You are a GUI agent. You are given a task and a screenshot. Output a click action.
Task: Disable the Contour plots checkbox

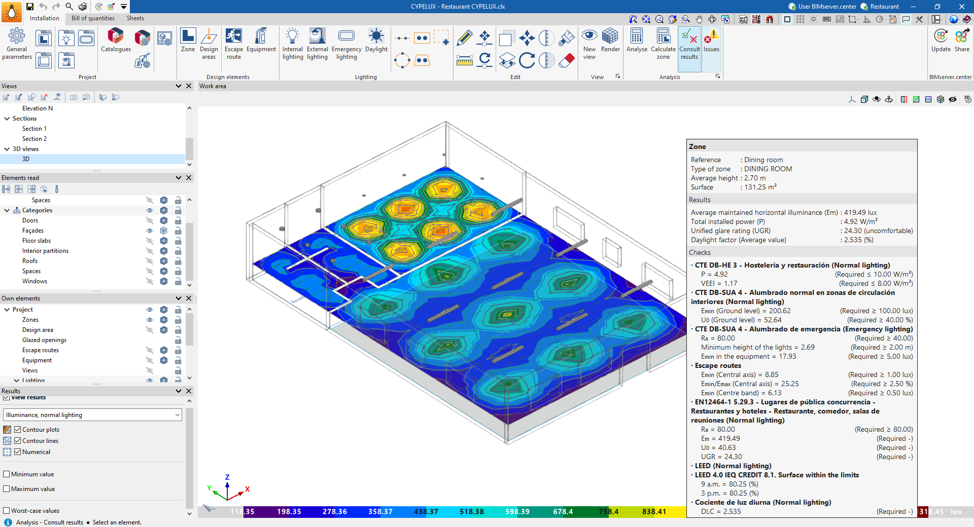tap(18, 430)
